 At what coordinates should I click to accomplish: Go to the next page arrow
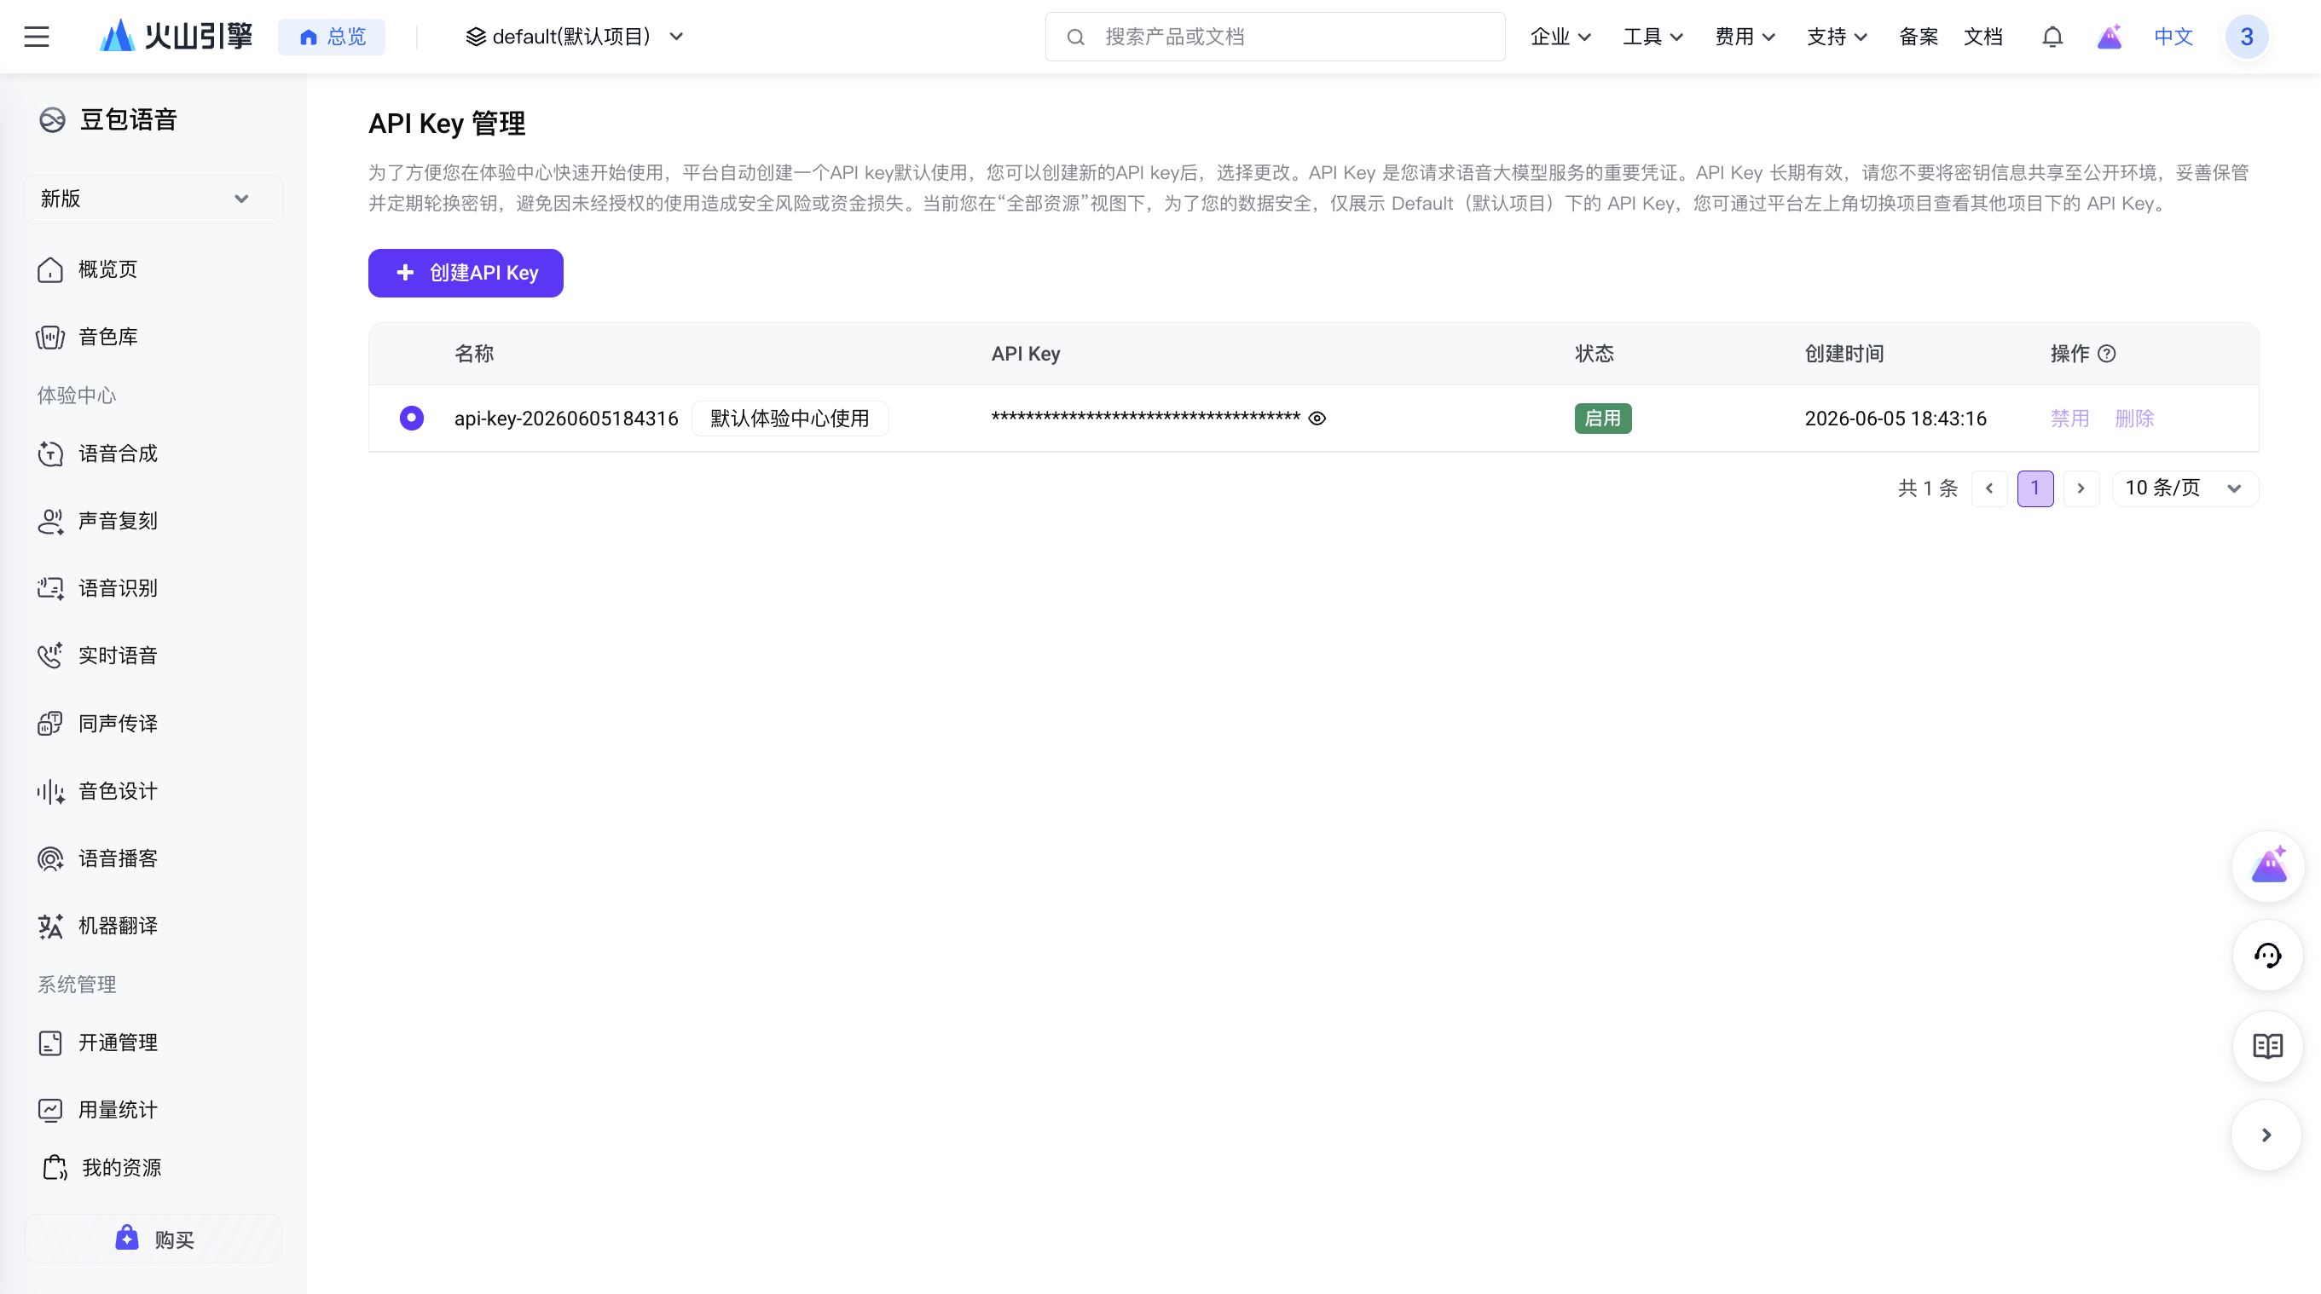[x=2081, y=488]
